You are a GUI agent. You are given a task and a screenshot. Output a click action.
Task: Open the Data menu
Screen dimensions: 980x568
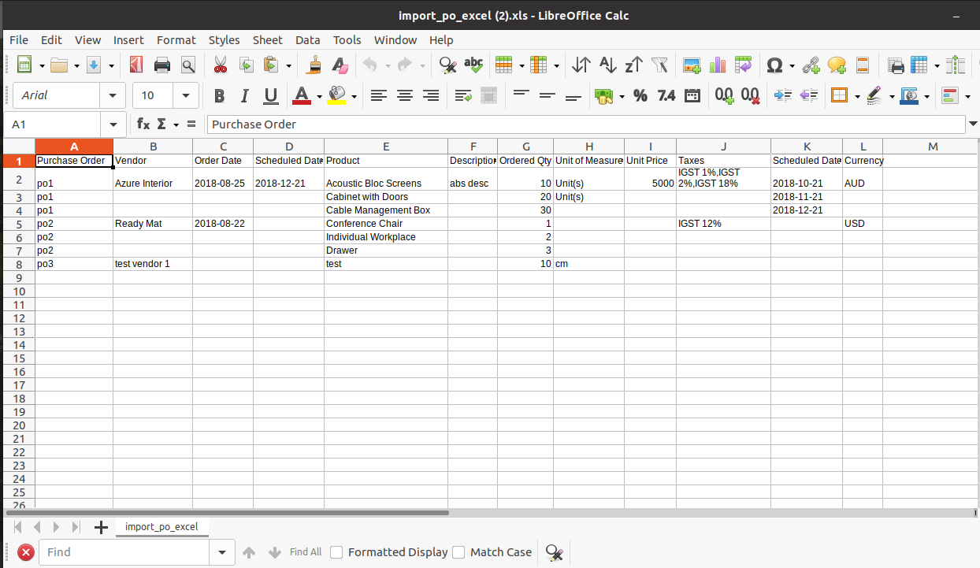(308, 39)
